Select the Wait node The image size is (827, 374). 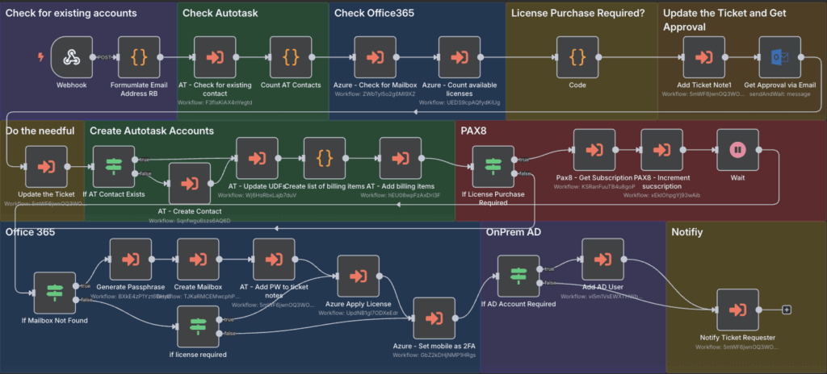(738, 150)
